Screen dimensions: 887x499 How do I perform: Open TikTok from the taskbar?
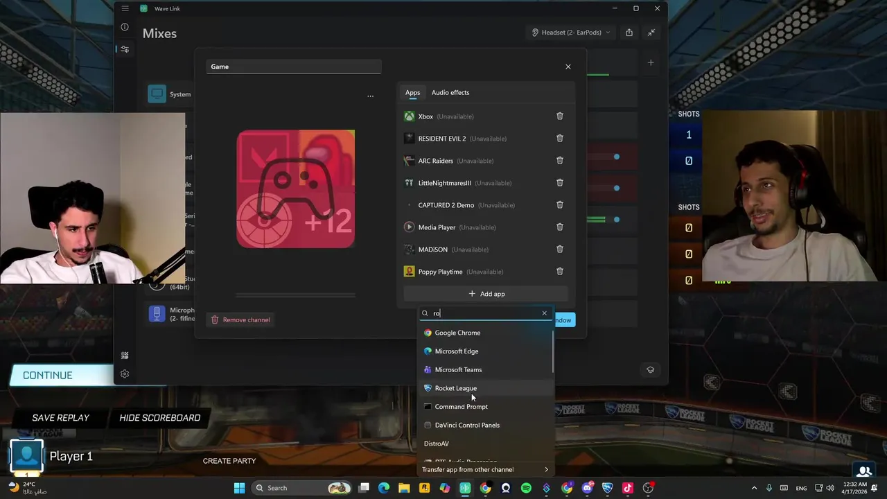point(628,488)
